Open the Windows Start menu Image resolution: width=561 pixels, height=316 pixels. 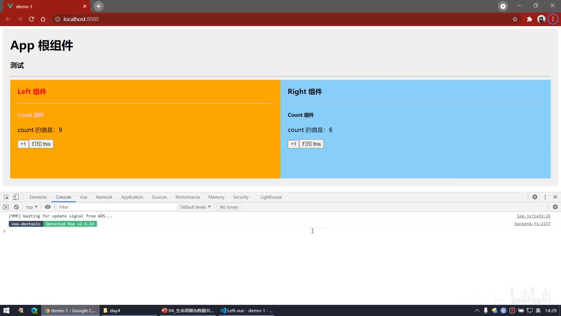[x=7, y=310]
